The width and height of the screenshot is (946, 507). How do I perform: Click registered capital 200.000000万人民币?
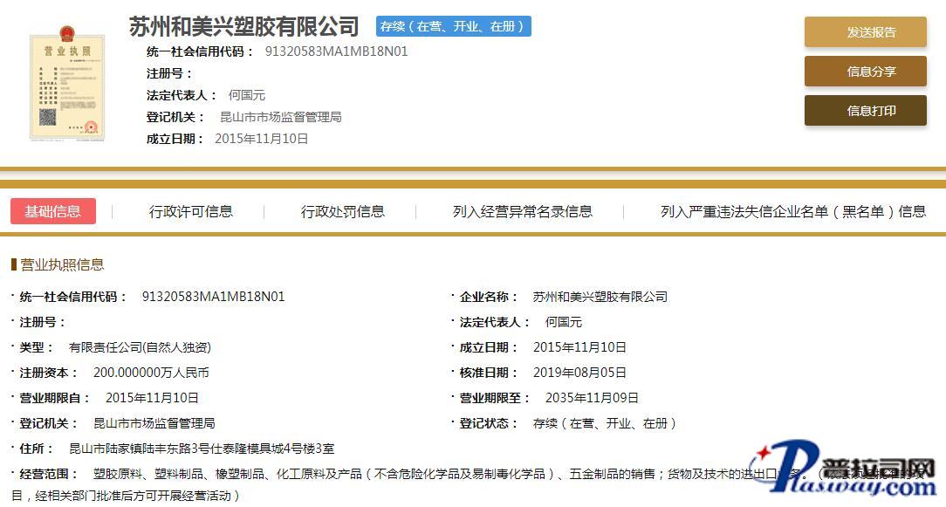[x=151, y=373]
